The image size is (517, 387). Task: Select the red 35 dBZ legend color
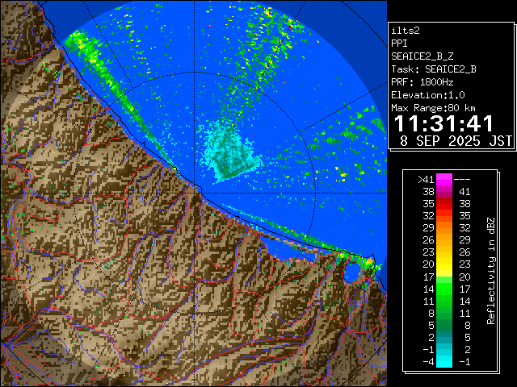[444, 204]
